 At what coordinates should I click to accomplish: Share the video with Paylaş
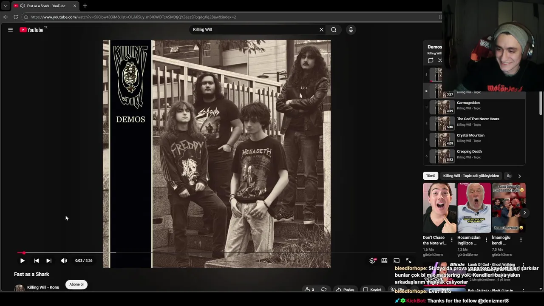tap(345, 290)
